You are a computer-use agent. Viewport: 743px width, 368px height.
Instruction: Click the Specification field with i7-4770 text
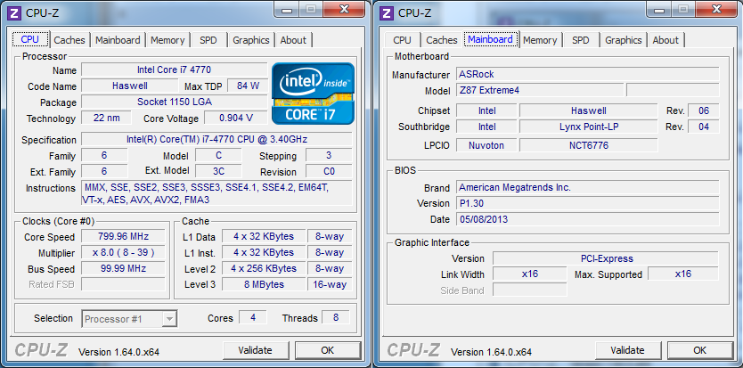coord(216,140)
